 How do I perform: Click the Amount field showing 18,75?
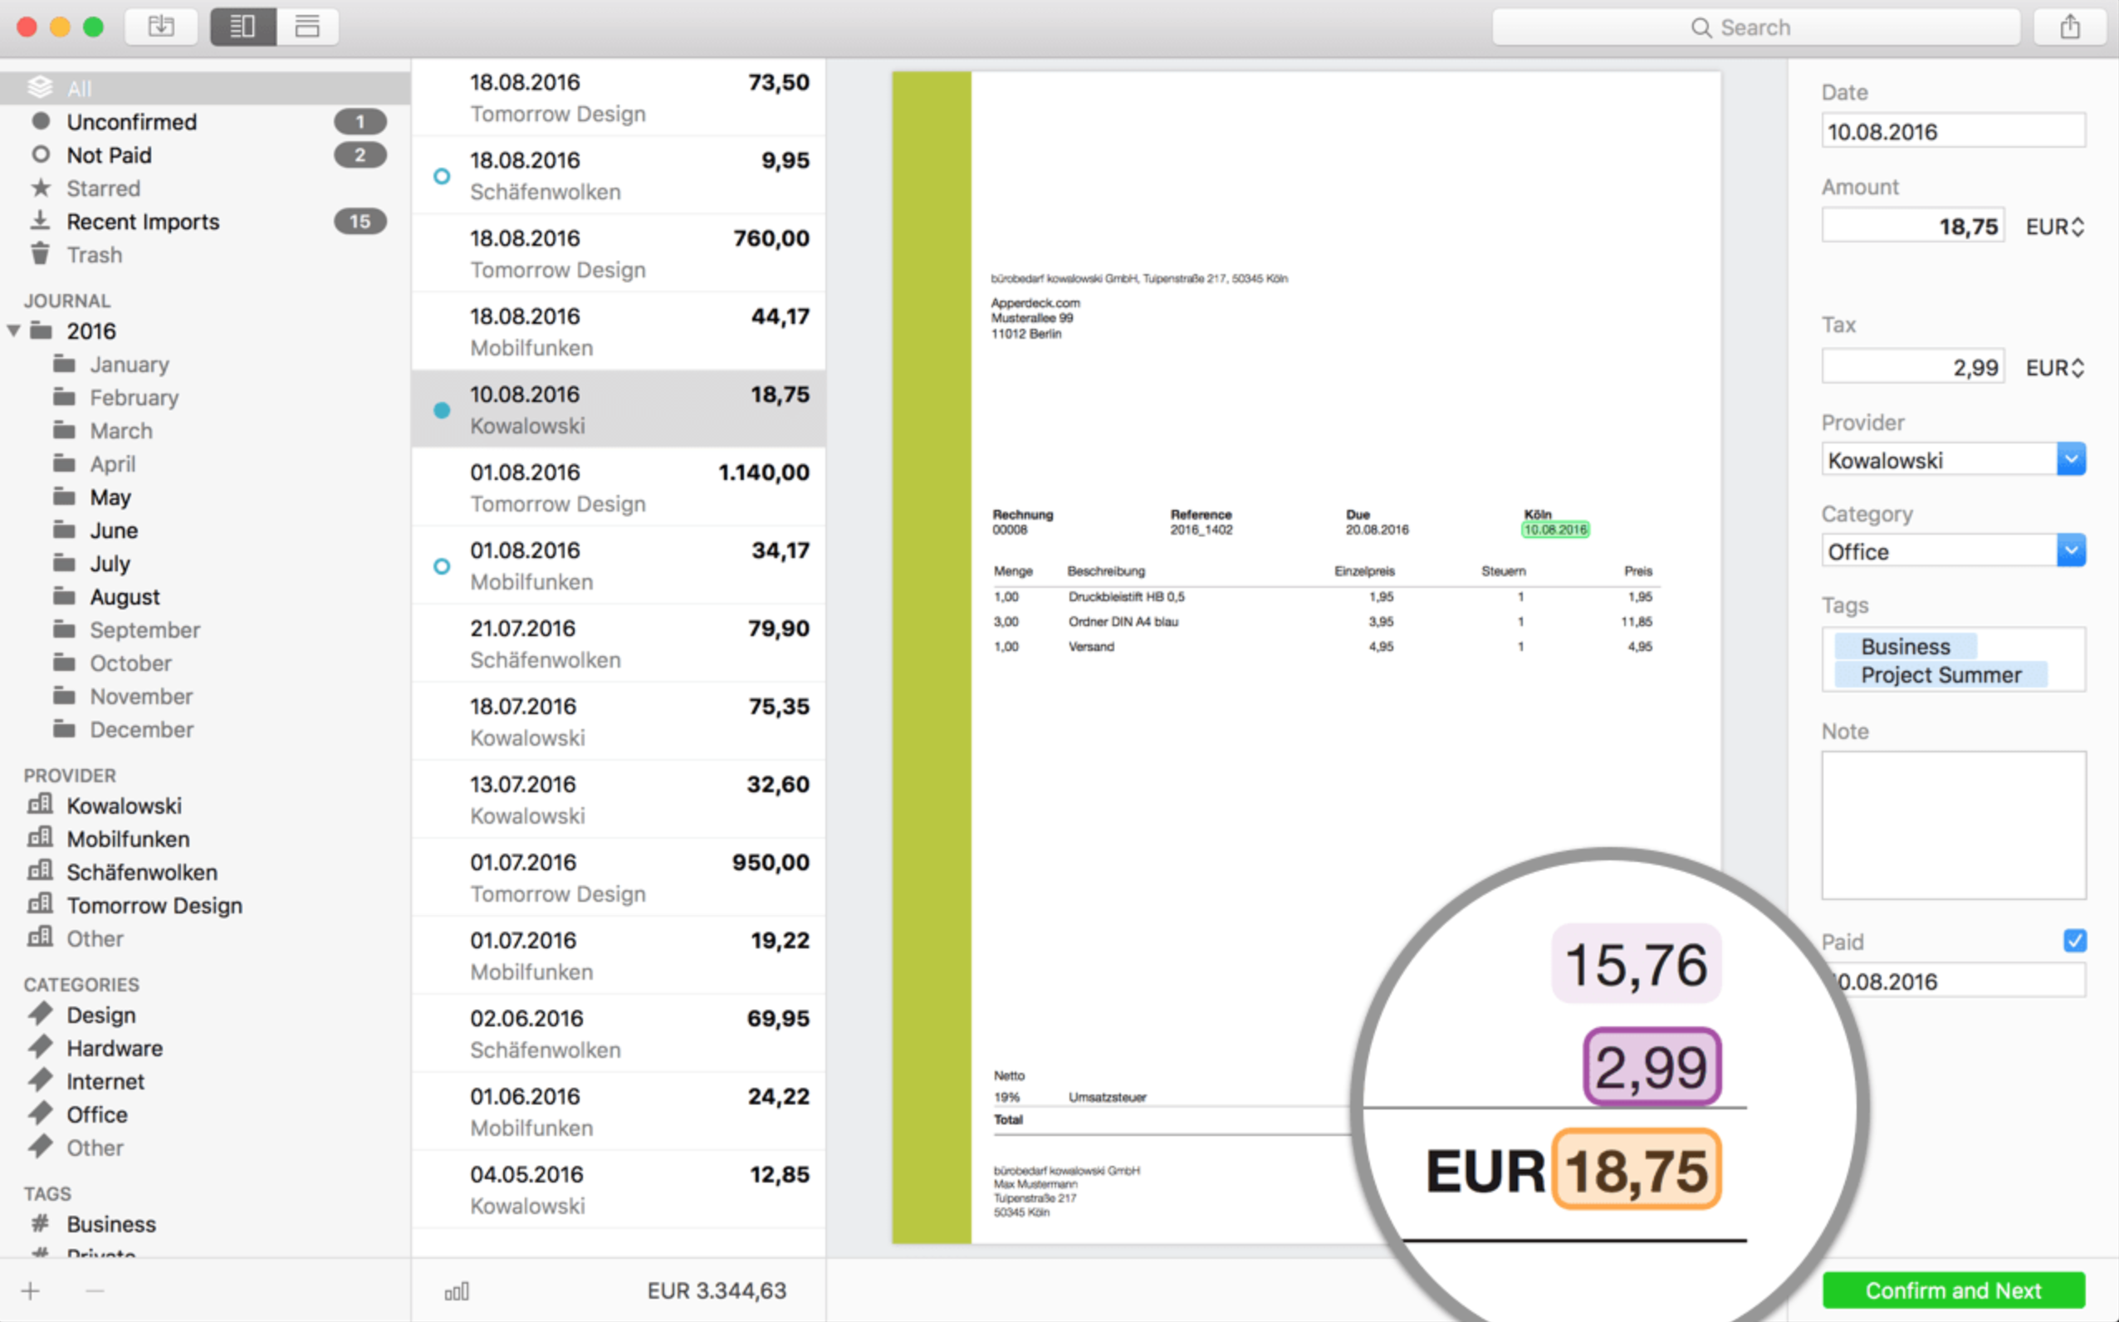click(x=1913, y=227)
